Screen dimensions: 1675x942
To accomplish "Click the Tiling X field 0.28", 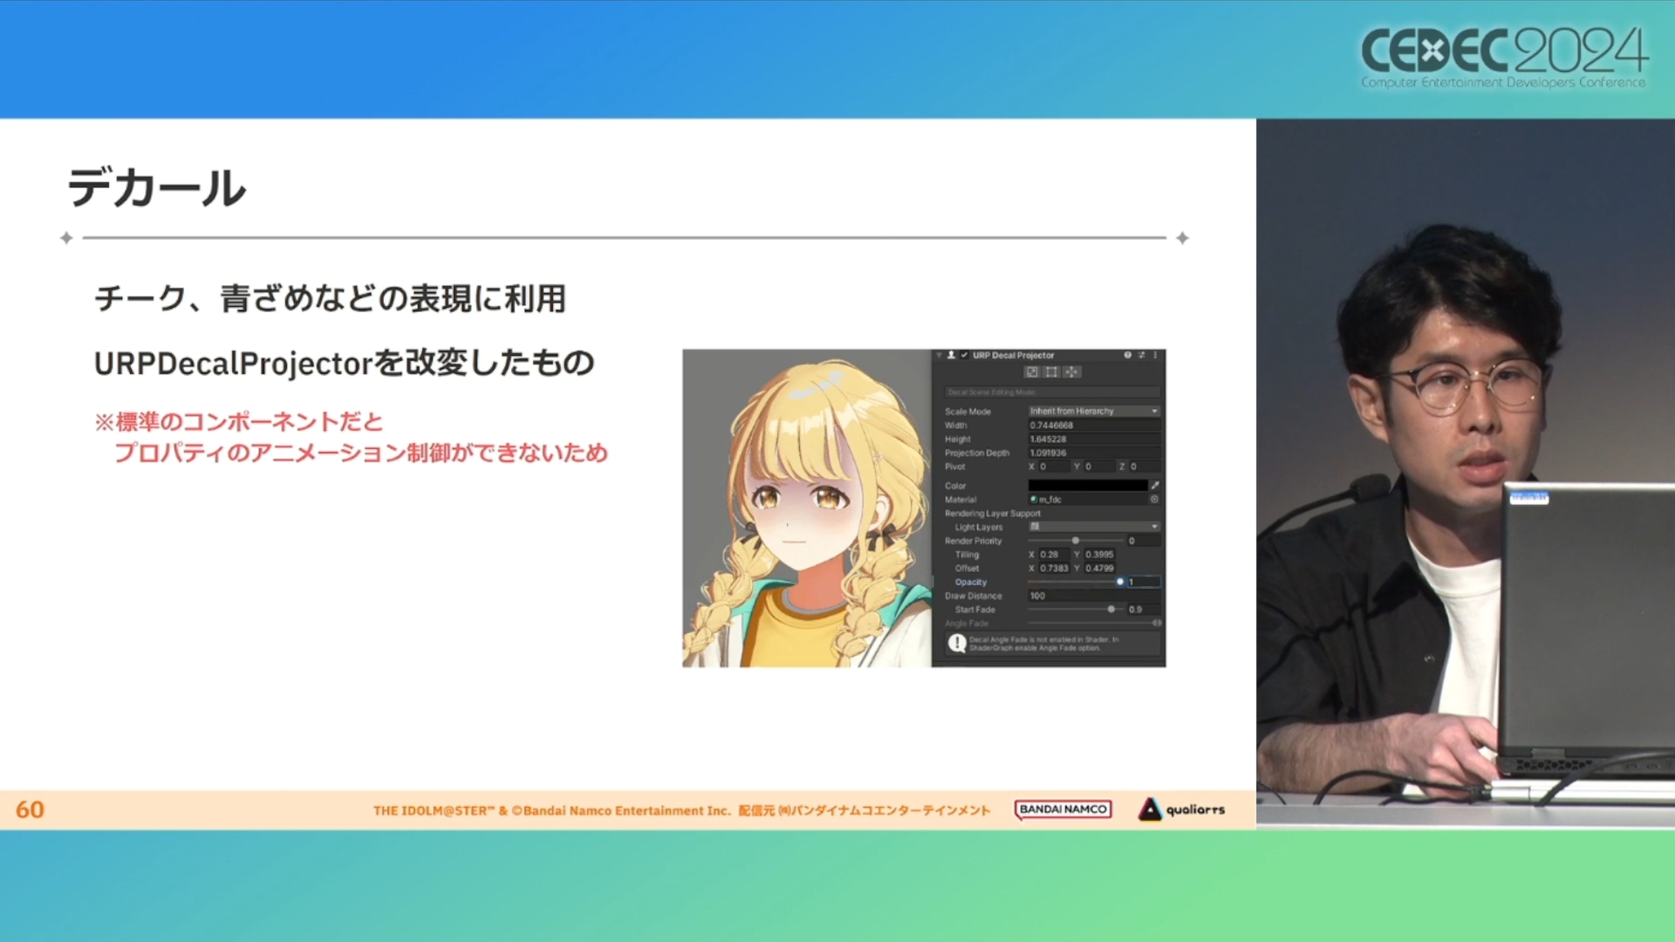I will pyautogui.click(x=1054, y=555).
